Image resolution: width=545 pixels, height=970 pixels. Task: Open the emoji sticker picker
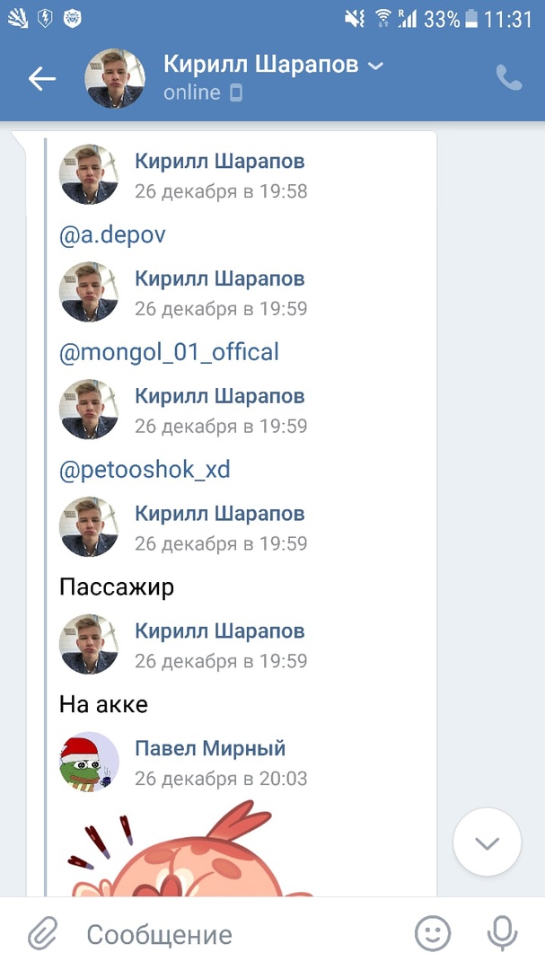[x=433, y=934]
